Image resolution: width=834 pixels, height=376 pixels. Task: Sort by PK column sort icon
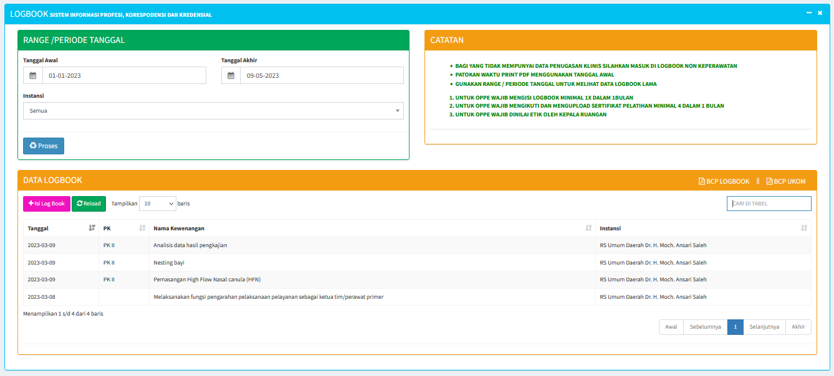(142, 228)
